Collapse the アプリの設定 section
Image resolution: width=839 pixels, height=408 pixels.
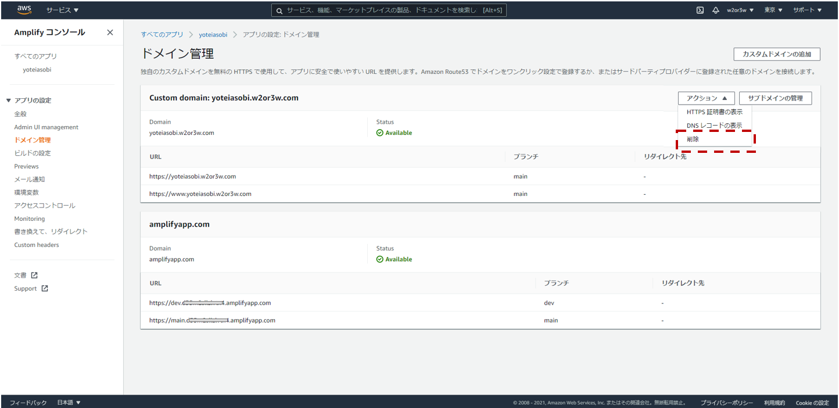click(29, 100)
